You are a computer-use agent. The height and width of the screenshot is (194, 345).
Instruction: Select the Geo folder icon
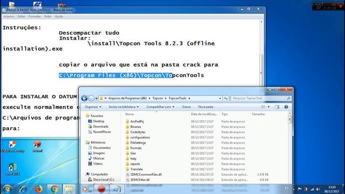pyautogui.click(x=127, y=153)
